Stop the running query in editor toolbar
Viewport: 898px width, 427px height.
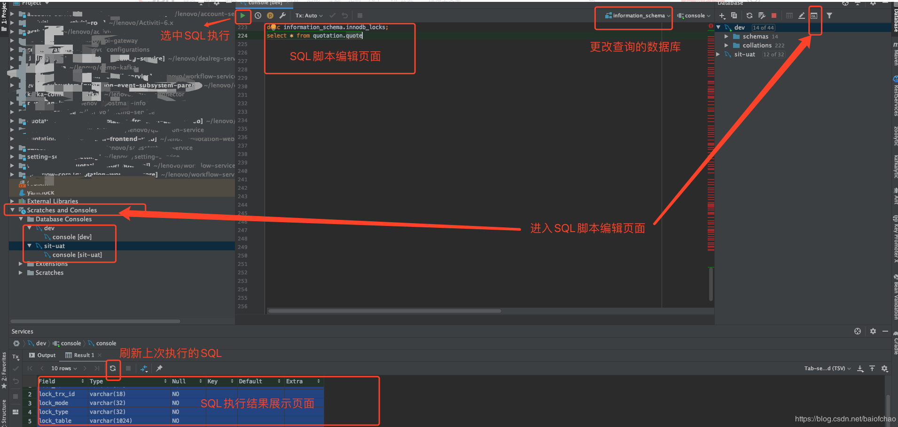click(360, 16)
